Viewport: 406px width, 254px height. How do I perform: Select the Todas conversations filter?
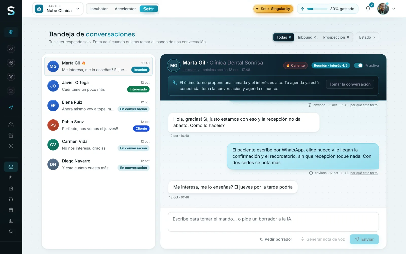click(284, 37)
